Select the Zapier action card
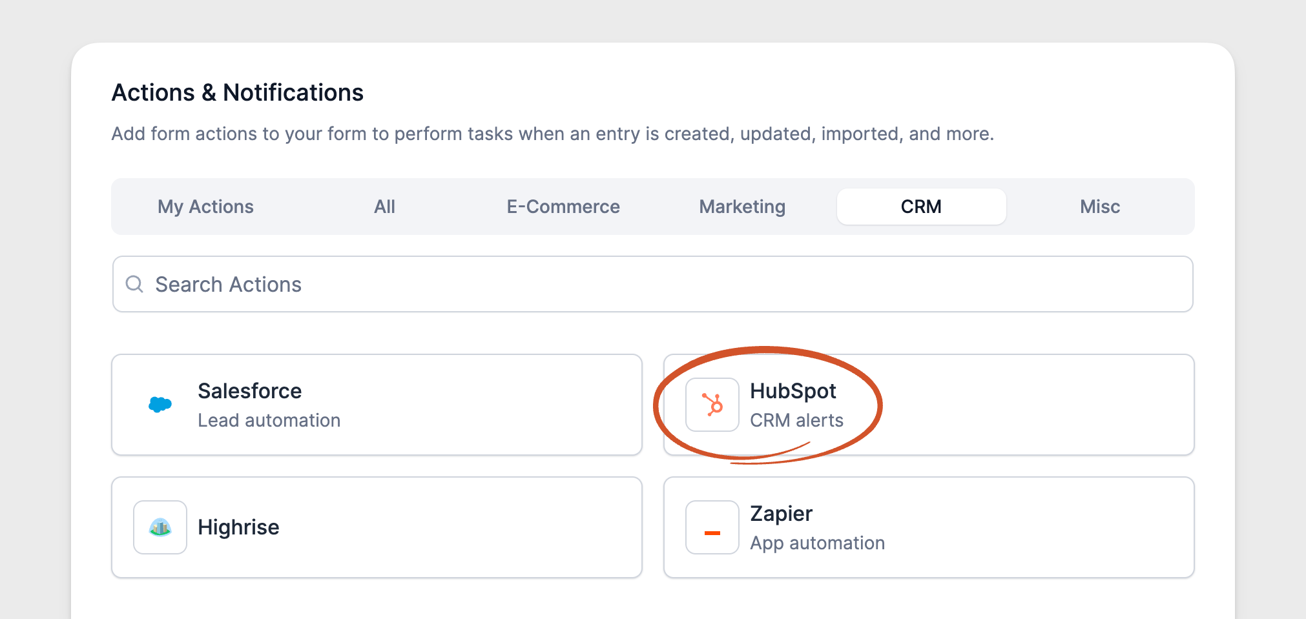This screenshot has height=619, width=1306. (929, 527)
